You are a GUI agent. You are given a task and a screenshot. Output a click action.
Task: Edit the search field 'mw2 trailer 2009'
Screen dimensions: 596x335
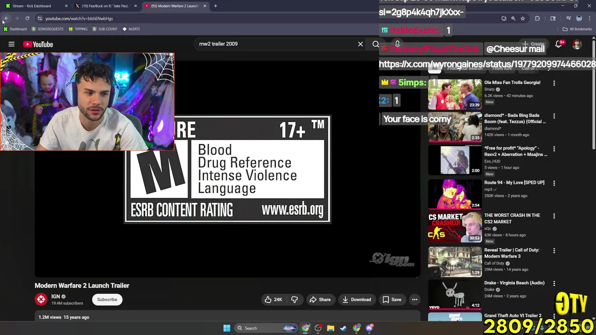(x=275, y=44)
